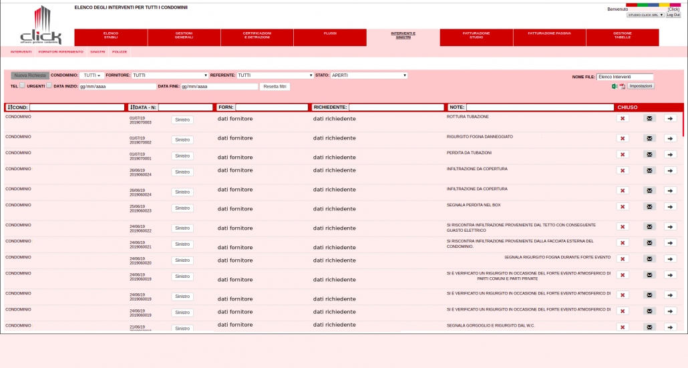The width and height of the screenshot is (688, 368).
Task: Click Resetta filtri button
Action: point(275,87)
